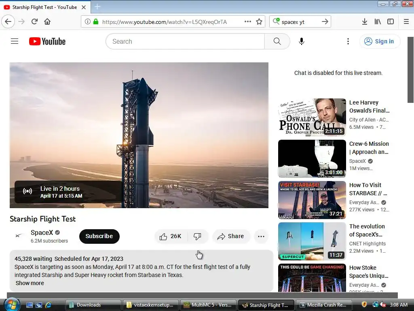Viewport: 414px width, 311px height.
Task: Open the SpaceX channel name link
Action: [x=42, y=232]
